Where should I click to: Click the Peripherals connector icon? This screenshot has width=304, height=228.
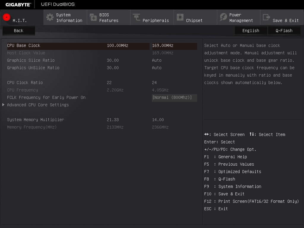coord(137,17)
